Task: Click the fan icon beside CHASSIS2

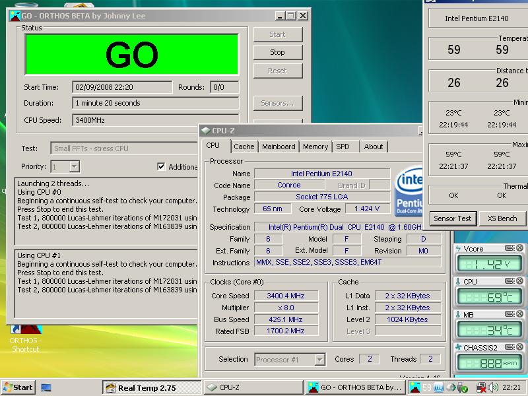Action: [458, 347]
